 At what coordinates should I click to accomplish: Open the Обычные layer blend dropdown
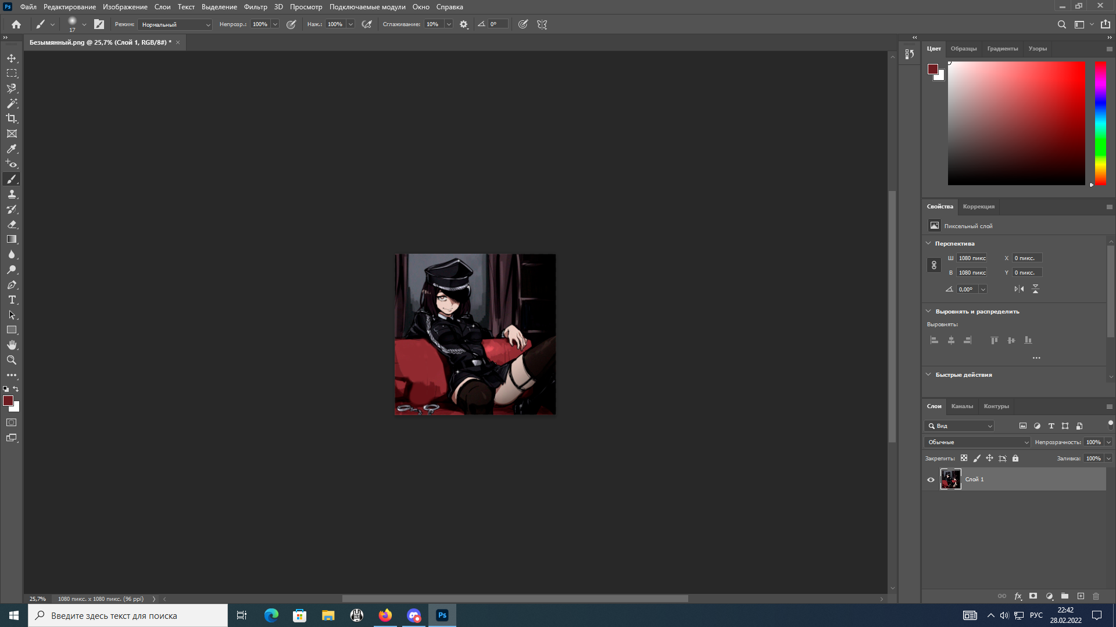[977, 442]
